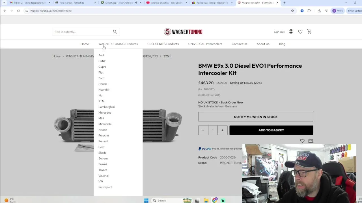The width and height of the screenshot is (362, 203).
Task: Pick Renault in the brand list
Action: (103, 141)
